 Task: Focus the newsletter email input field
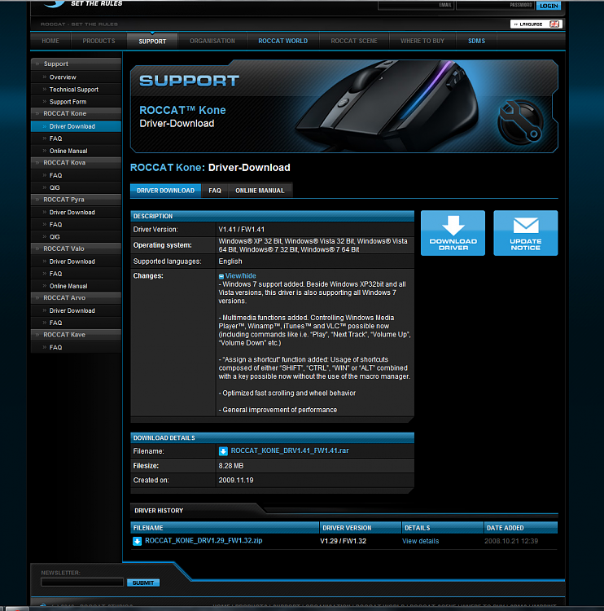(82, 582)
